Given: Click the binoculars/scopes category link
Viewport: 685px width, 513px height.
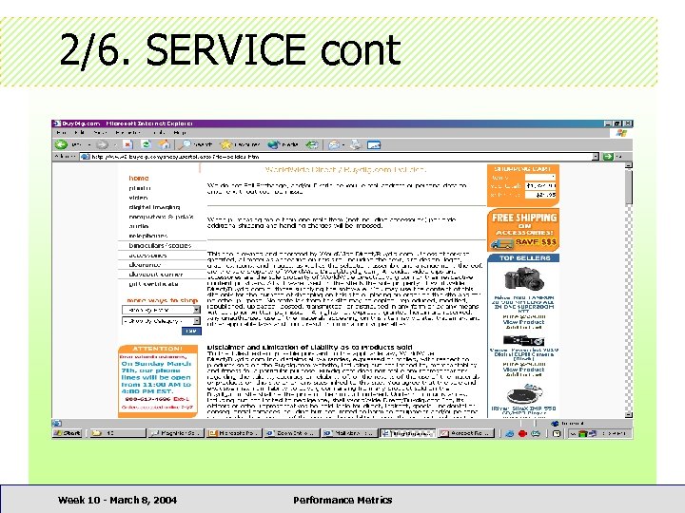Looking at the screenshot, I should (x=160, y=246).
